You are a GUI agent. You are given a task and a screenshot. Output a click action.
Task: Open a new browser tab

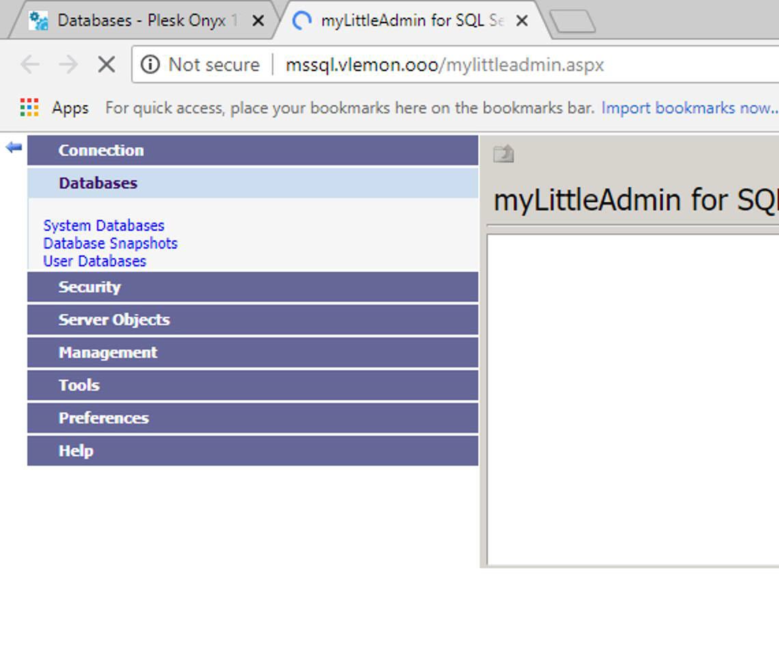point(572,22)
